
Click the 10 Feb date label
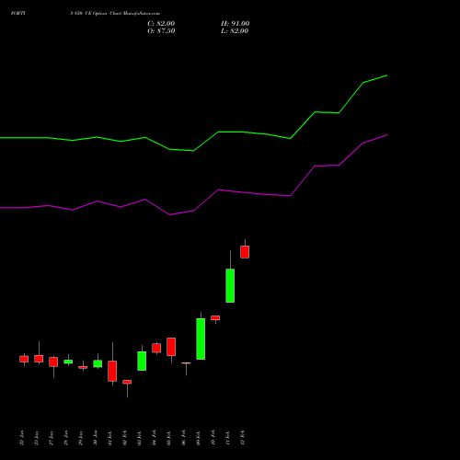pos(213,438)
